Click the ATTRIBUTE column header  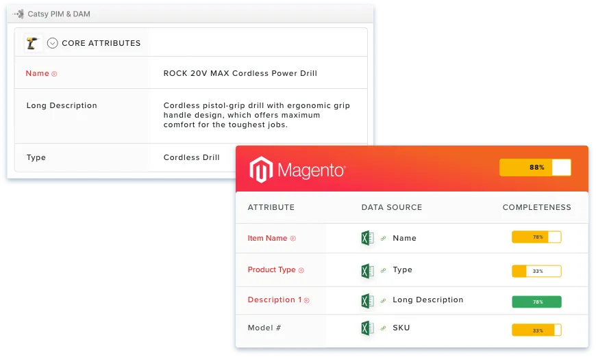[x=271, y=207]
